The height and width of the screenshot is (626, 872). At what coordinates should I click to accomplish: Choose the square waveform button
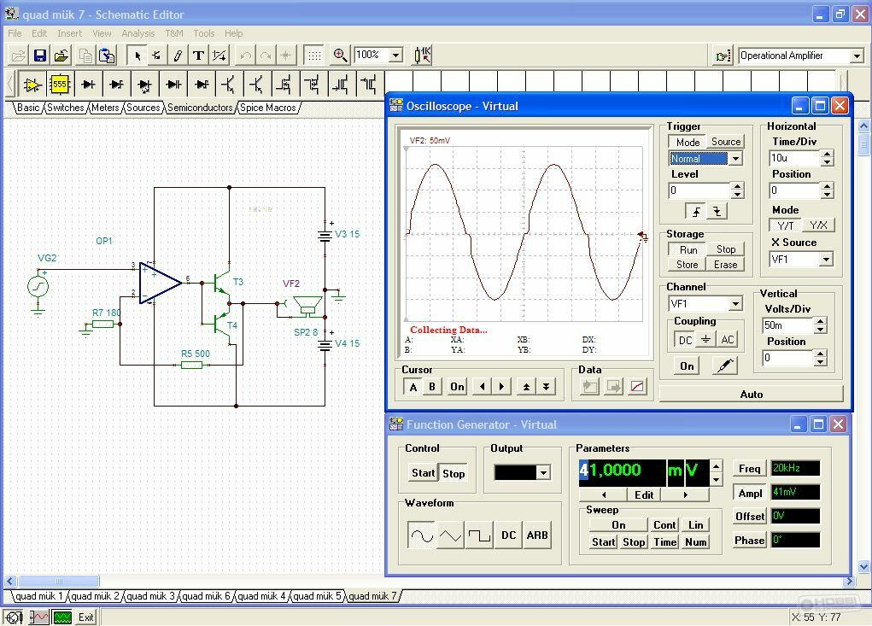coord(479,535)
